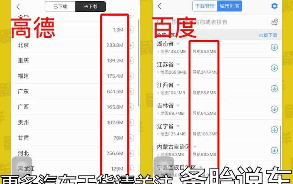Select the 甘肃 row label
The image size is (293, 184).
[23, 138]
